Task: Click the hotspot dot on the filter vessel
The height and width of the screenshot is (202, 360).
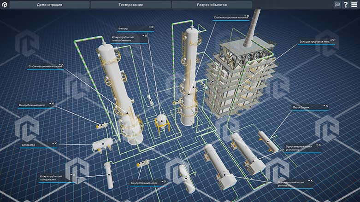Action: [162, 121]
